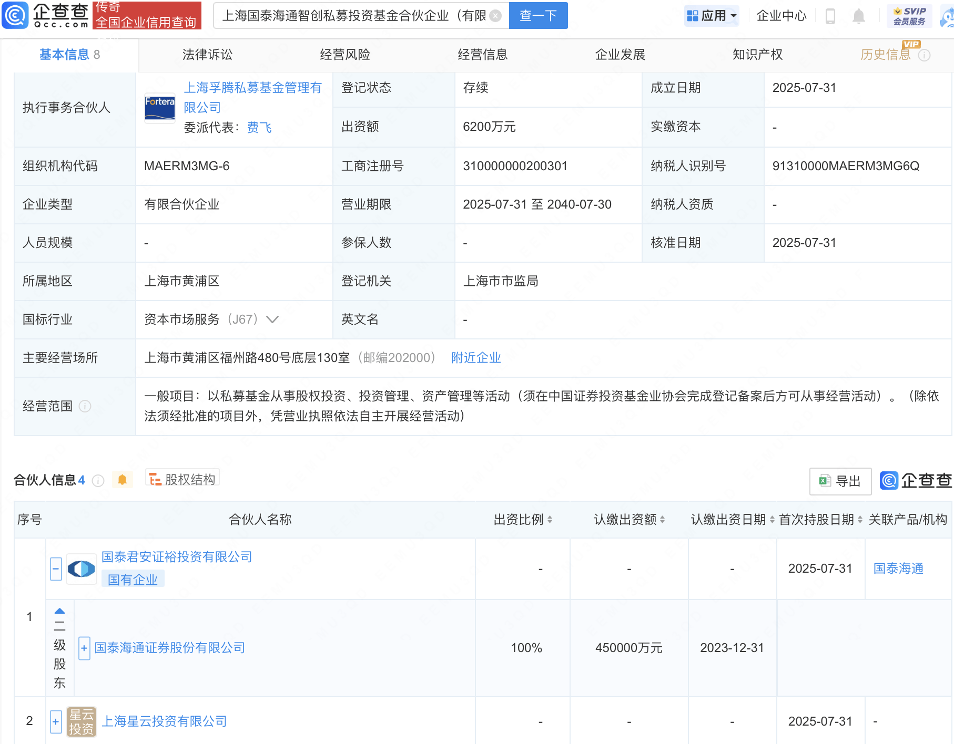Click the Fortera company logo thumbnail
Viewport: 954px width, 744px height.
(160, 108)
